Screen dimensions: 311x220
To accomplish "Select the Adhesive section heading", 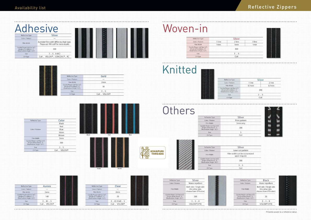I will tap(37, 29).
